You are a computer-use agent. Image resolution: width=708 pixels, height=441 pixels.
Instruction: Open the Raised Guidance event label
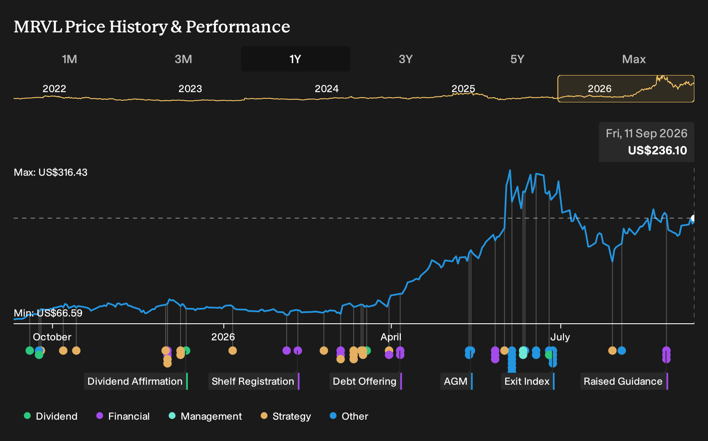click(x=624, y=381)
